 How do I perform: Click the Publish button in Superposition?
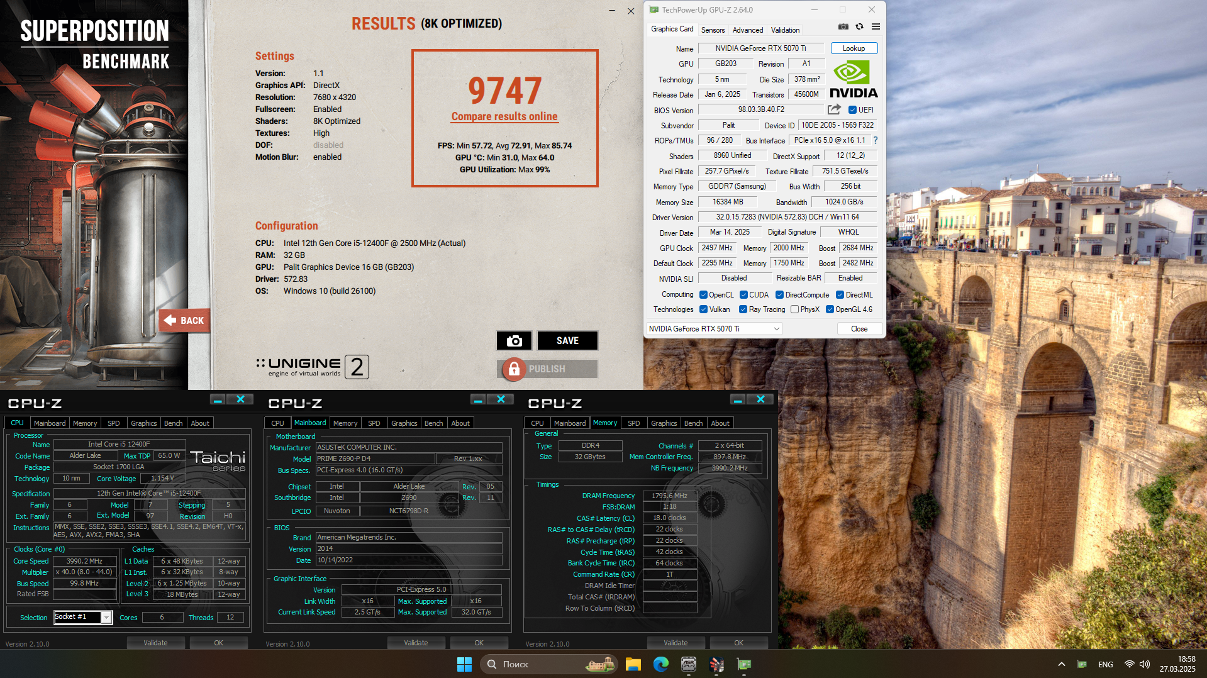pyautogui.click(x=547, y=369)
